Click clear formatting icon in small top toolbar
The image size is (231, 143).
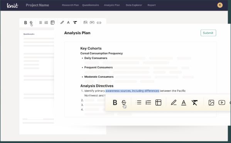tap(75, 23)
